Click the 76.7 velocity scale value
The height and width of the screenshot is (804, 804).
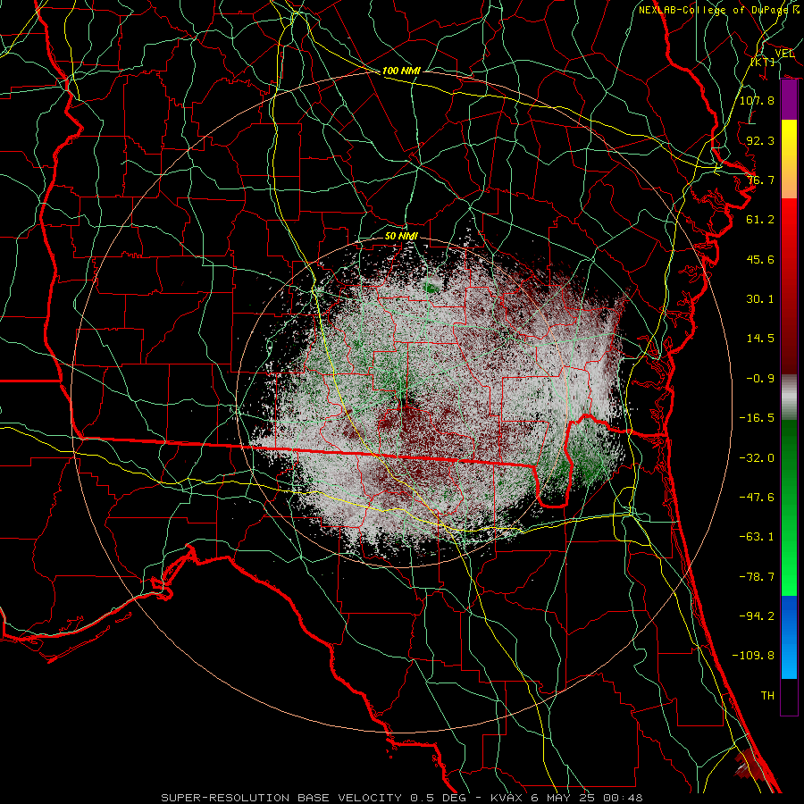click(x=760, y=180)
